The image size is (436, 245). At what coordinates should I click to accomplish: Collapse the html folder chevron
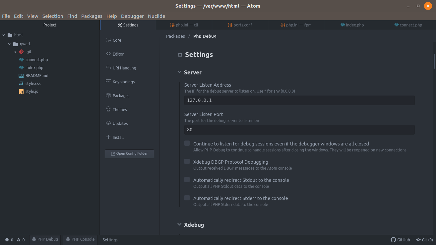(x=4, y=35)
